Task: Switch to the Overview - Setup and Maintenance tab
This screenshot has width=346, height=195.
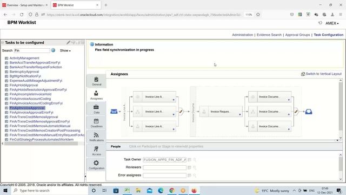Action: click(x=25, y=5)
